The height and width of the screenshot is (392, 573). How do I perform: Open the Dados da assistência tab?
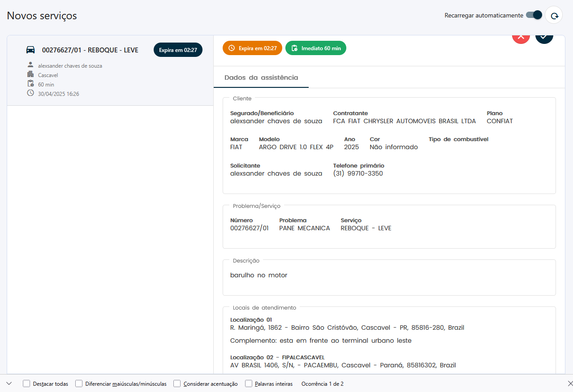[261, 78]
